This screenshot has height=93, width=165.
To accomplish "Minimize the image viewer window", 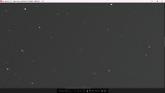I will point(152,1).
